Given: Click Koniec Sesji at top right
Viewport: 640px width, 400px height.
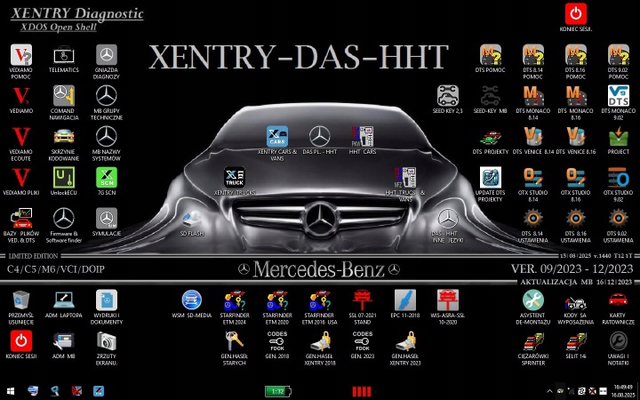Looking at the screenshot, I should [x=576, y=14].
